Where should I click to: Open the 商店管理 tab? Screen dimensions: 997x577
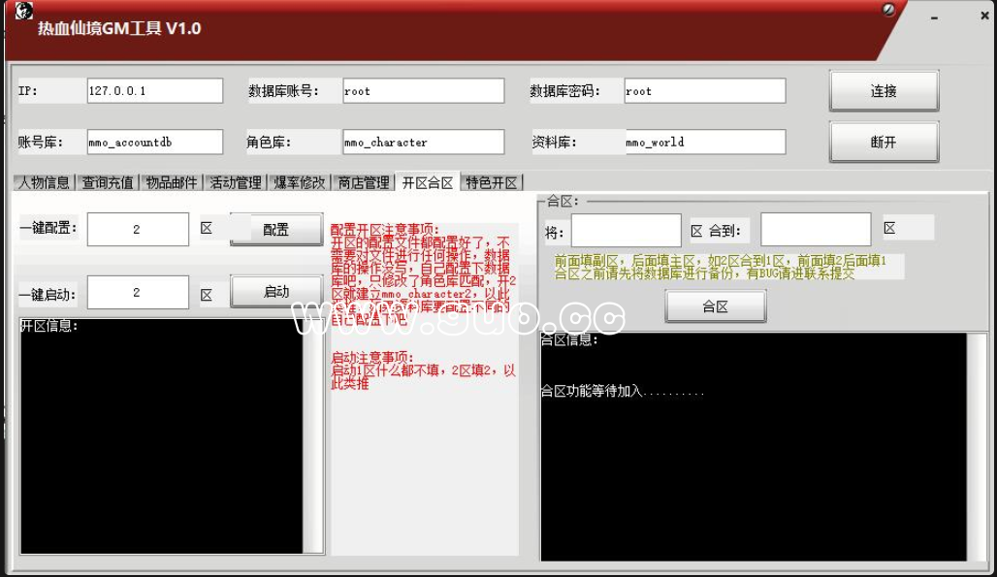(363, 183)
